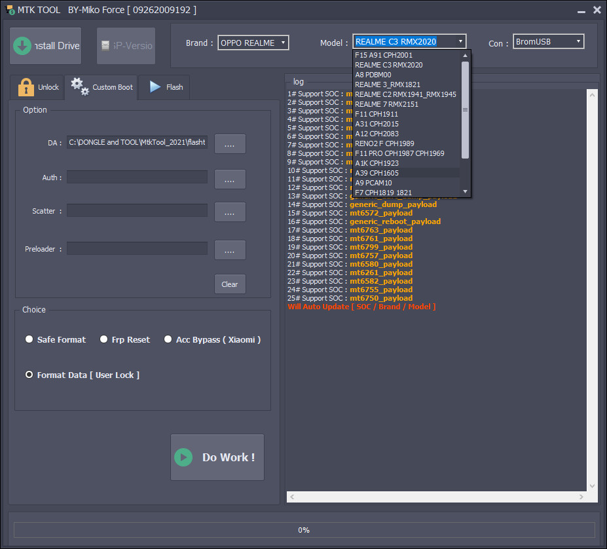Click log horizontal scrollbar right arrow
This screenshot has width=607, height=549.
pyautogui.click(x=581, y=497)
